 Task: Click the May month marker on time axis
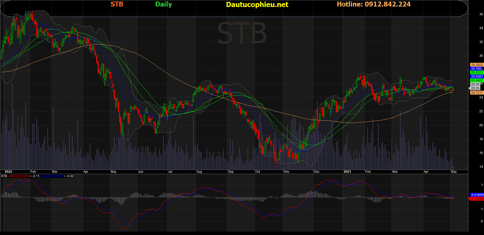click(x=454, y=172)
